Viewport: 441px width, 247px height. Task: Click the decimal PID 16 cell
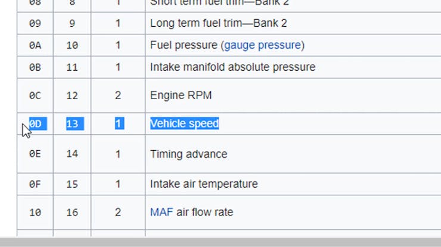click(72, 212)
